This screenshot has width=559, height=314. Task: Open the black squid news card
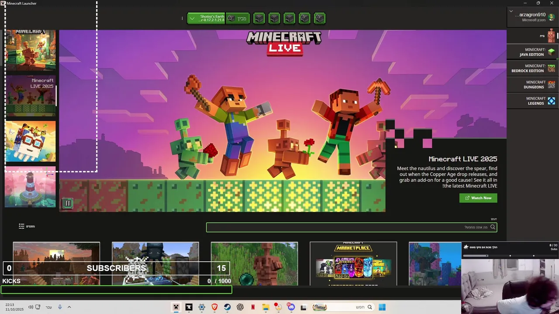(155, 264)
